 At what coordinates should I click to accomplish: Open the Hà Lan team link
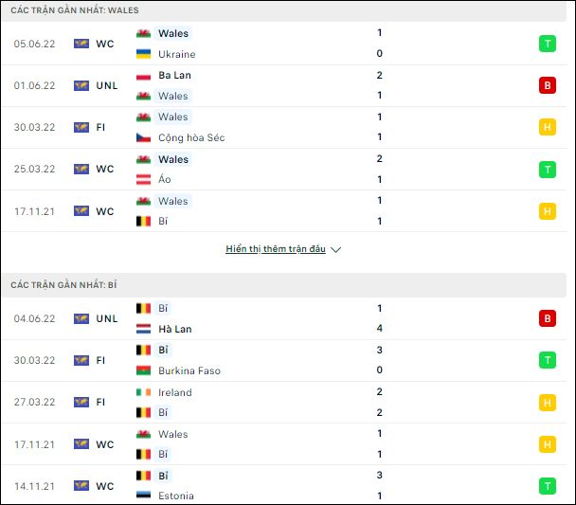pos(175,329)
